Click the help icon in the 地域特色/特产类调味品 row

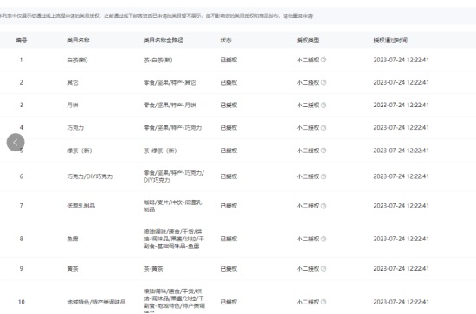pyautogui.click(x=324, y=302)
